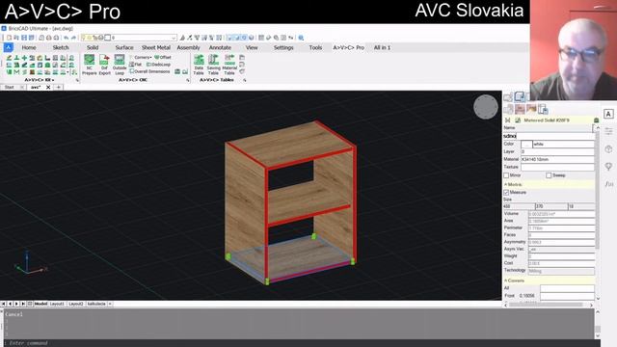The width and height of the screenshot is (617, 347).
Task: Click the New drawing icon in quick access toolbar
Action: click(9, 38)
